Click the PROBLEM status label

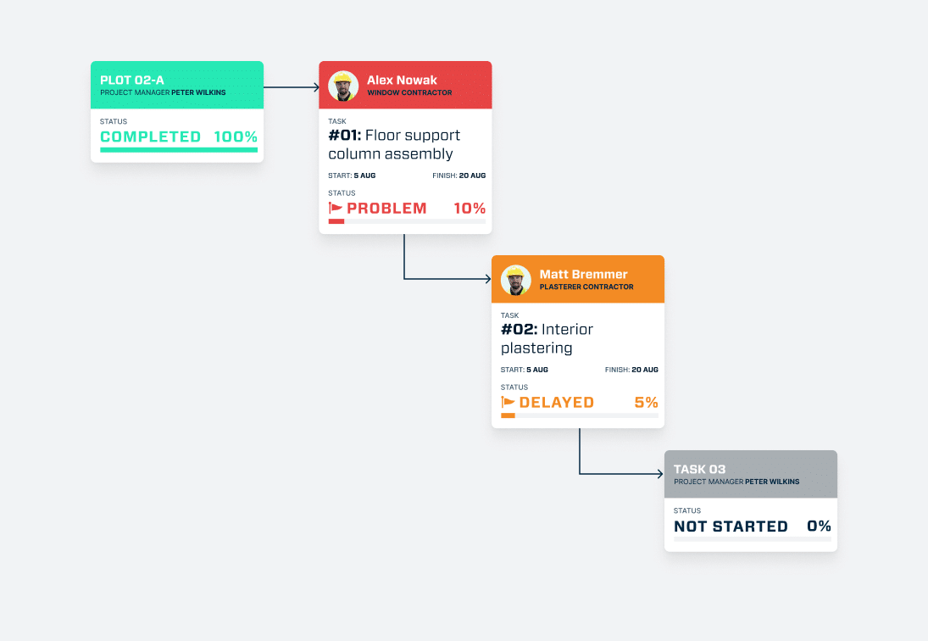click(386, 209)
